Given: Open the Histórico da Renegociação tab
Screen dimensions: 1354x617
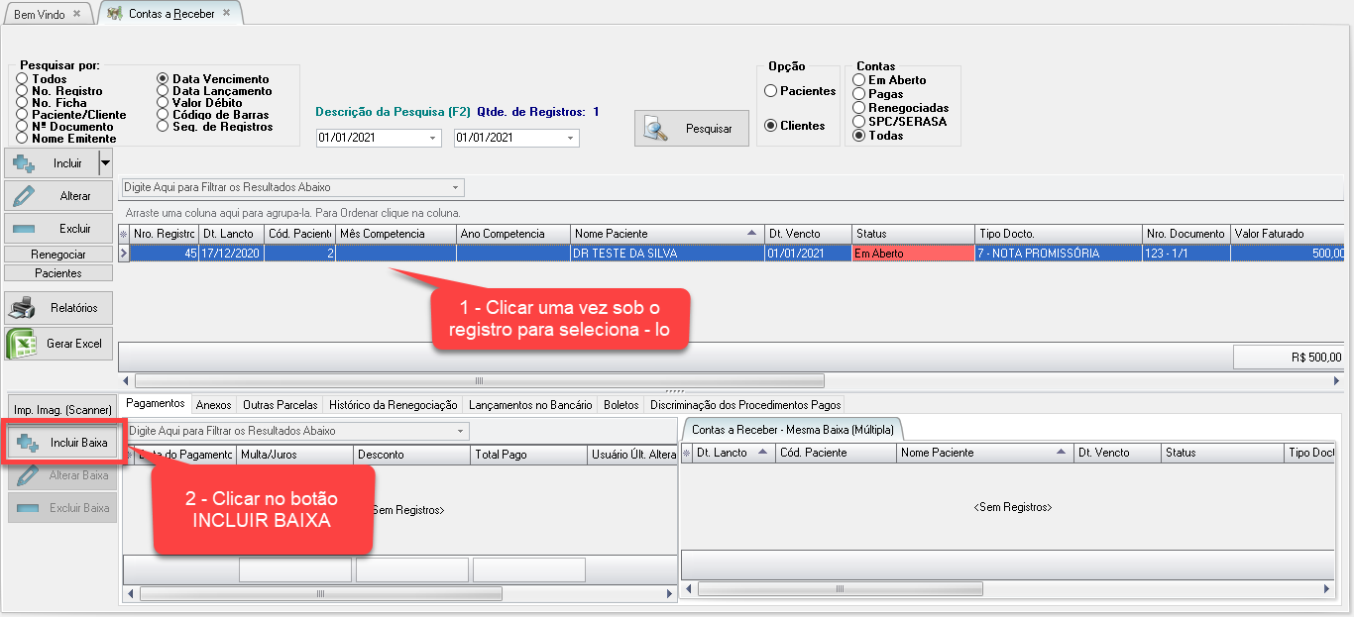Looking at the screenshot, I should [393, 404].
